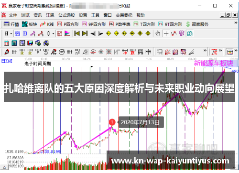Image resolution: width=239 pixels, height=173 pixels.
Task: Expand the chevron after the grid icon
Action: [236, 51]
